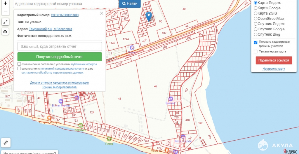Screen dimensions: 299x154
Task: Select parcel labeled 517
Action: 7,97
